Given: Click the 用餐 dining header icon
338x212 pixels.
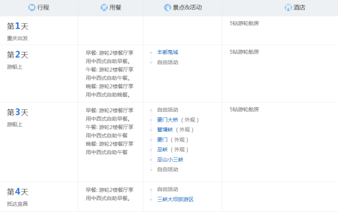Looking at the screenshot, I should [x=104, y=7].
